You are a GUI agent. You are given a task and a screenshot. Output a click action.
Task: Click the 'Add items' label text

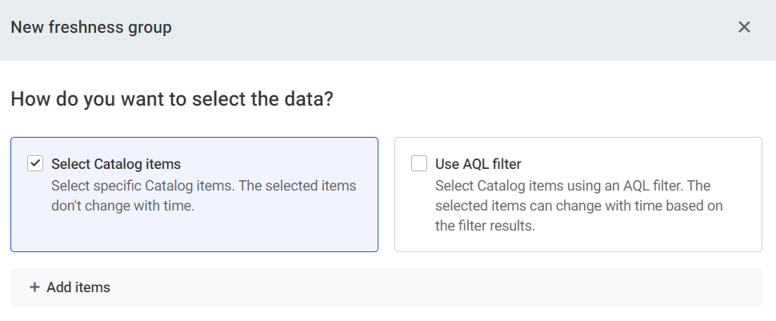pos(78,287)
